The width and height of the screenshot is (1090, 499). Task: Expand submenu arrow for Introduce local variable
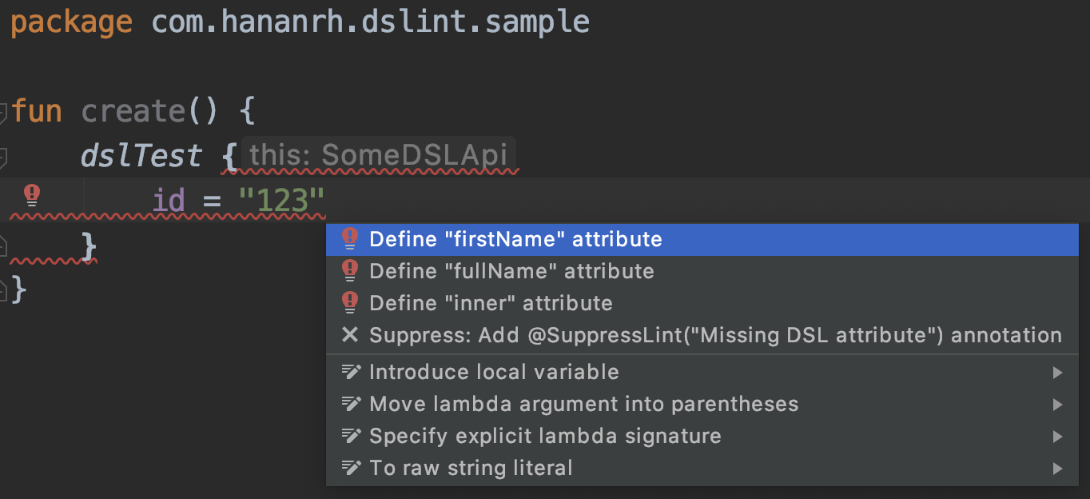1057,373
